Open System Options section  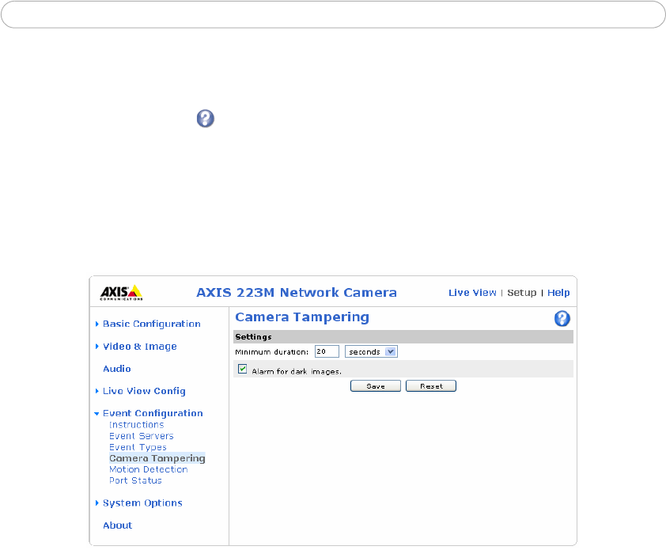coord(142,503)
